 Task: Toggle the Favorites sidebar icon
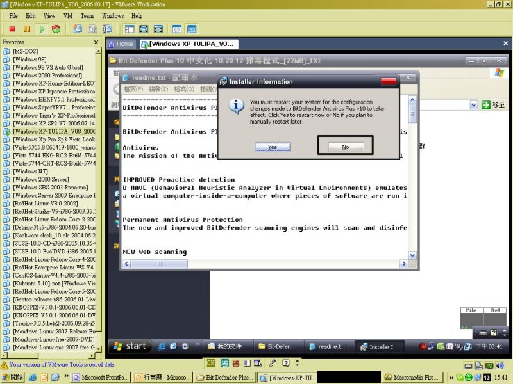coord(130,29)
